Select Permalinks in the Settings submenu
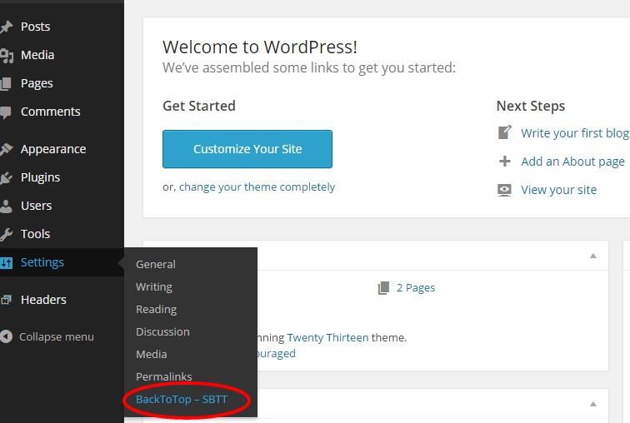 [164, 377]
